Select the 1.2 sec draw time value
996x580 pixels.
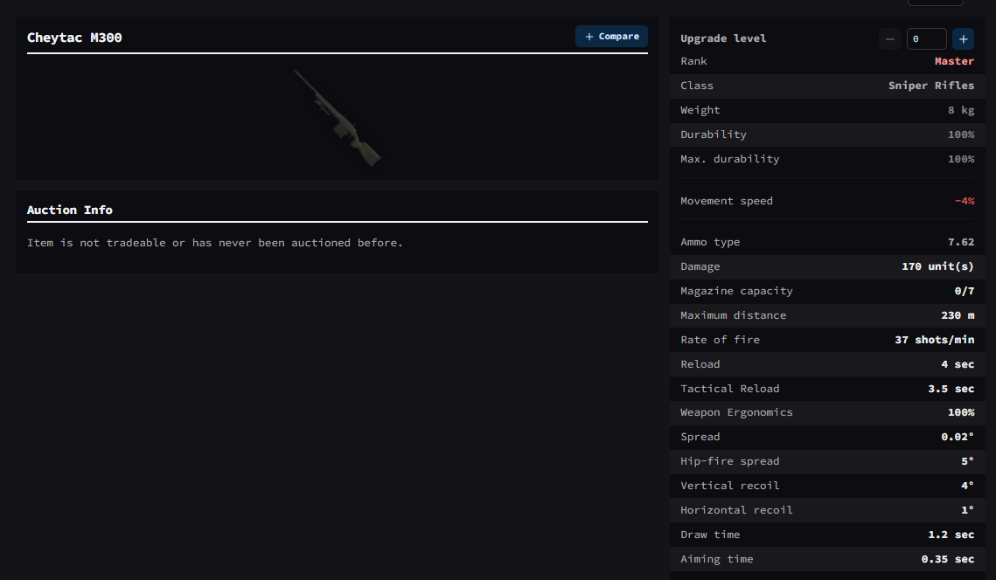click(951, 535)
